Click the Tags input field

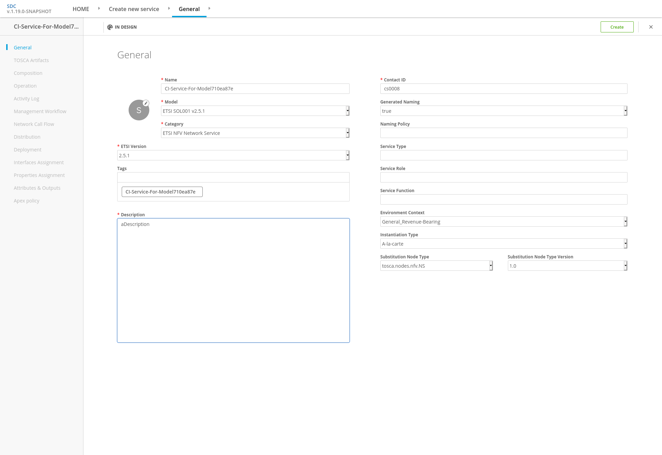pyautogui.click(x=233, y=177)
